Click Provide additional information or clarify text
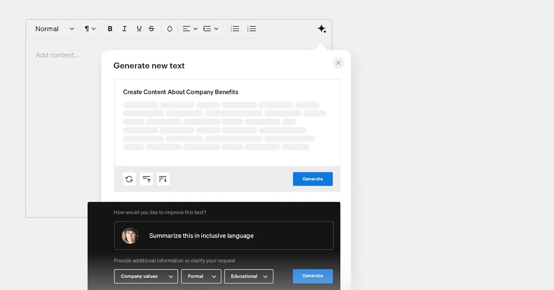 [x=175, y=261]
